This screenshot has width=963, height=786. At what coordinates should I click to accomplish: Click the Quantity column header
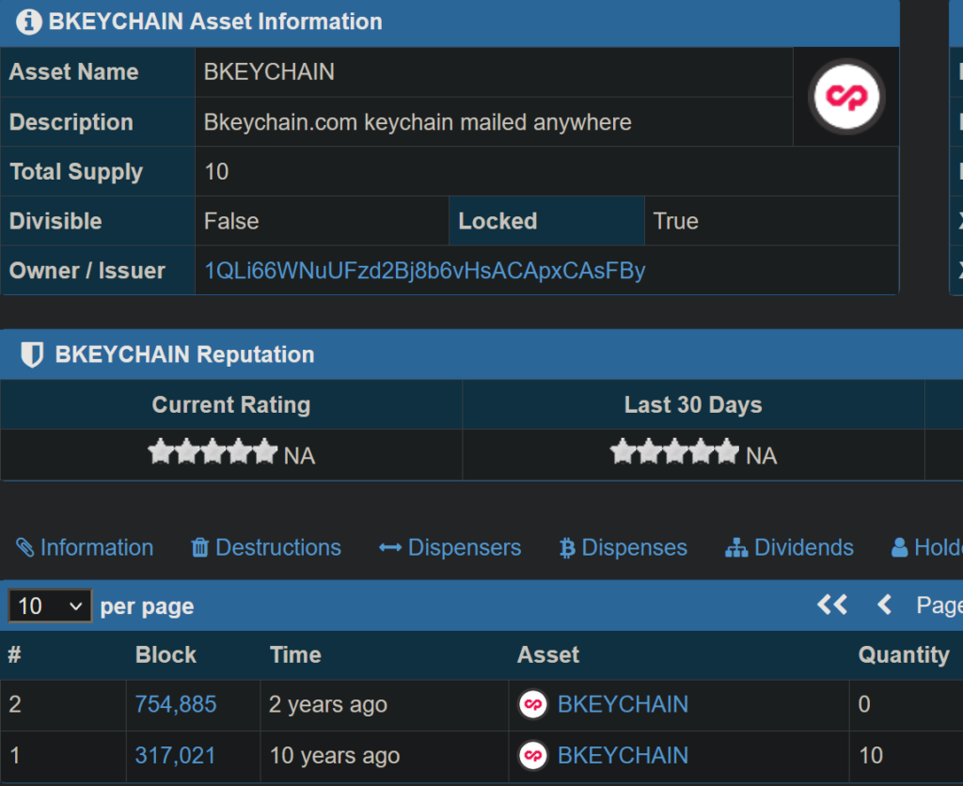pyautogui.click(x=904, y=654)
